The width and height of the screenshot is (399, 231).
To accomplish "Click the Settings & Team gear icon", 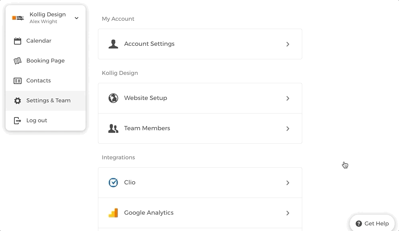I will point(17,101).
